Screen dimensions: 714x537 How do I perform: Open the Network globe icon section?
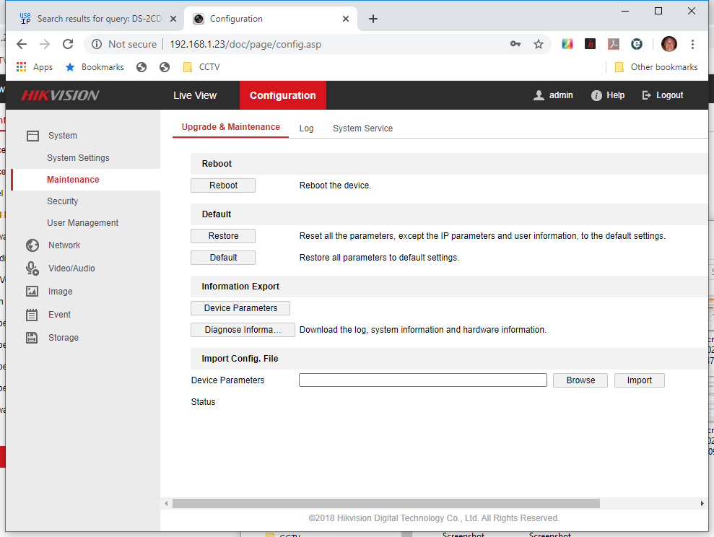pyautogui.click(x=32, y=245)
